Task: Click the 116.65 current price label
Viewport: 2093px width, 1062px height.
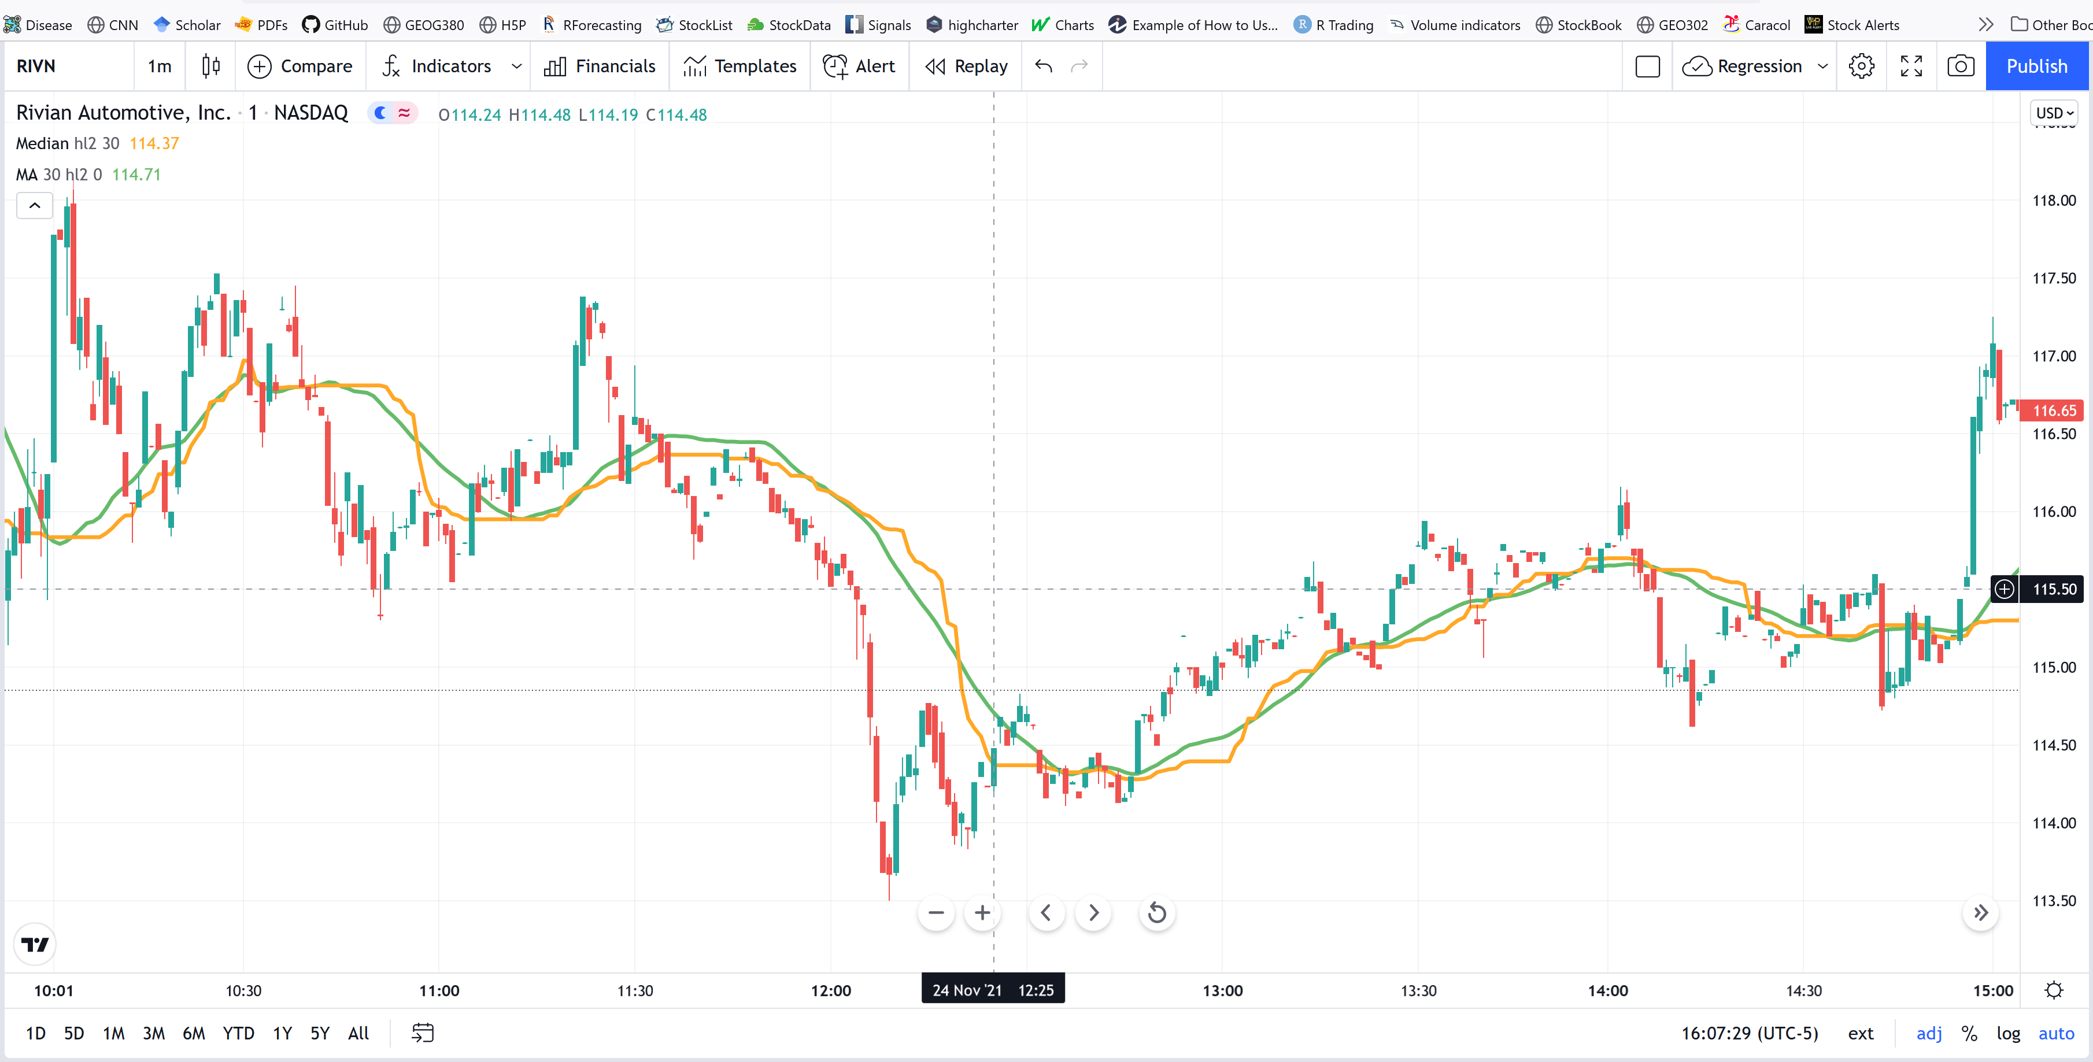Action: pyautogui.click(x=2054, y=410)
